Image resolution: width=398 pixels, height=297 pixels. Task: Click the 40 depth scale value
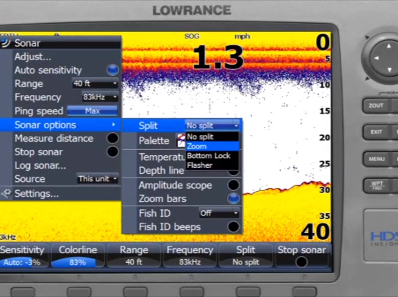point(315,231)
